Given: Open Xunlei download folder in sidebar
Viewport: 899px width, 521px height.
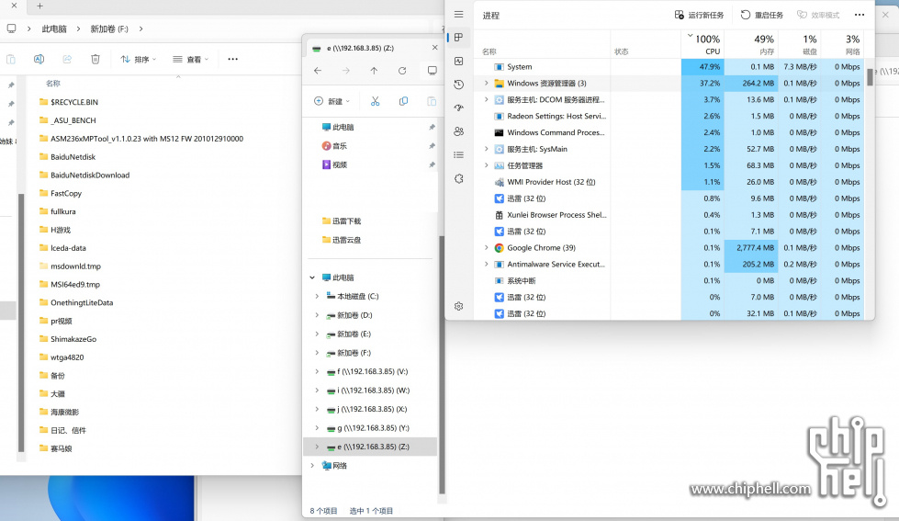Looking at the screenshot, I should [x=342, y=221].
